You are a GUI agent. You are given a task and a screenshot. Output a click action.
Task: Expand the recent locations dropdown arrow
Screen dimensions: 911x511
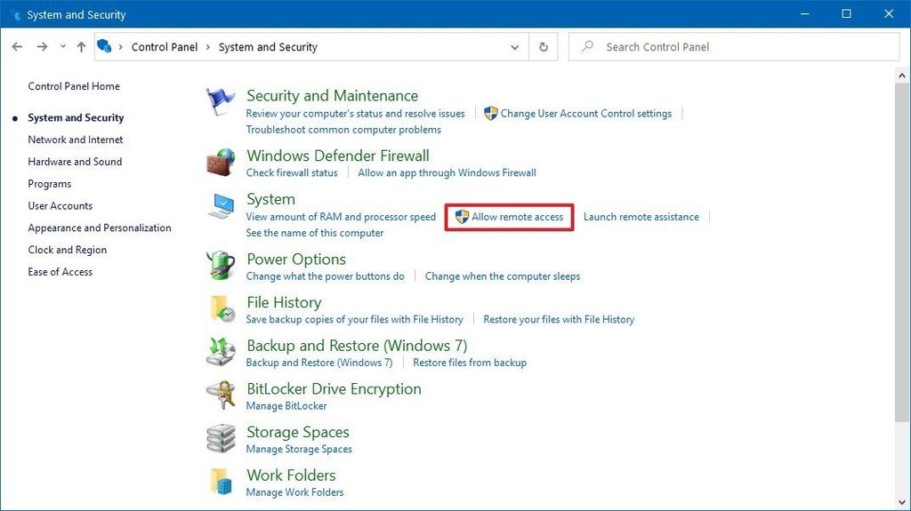click(62, 47)
